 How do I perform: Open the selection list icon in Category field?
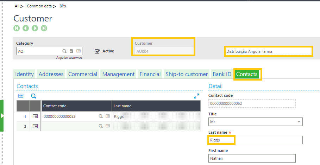[x=79, y=51]
